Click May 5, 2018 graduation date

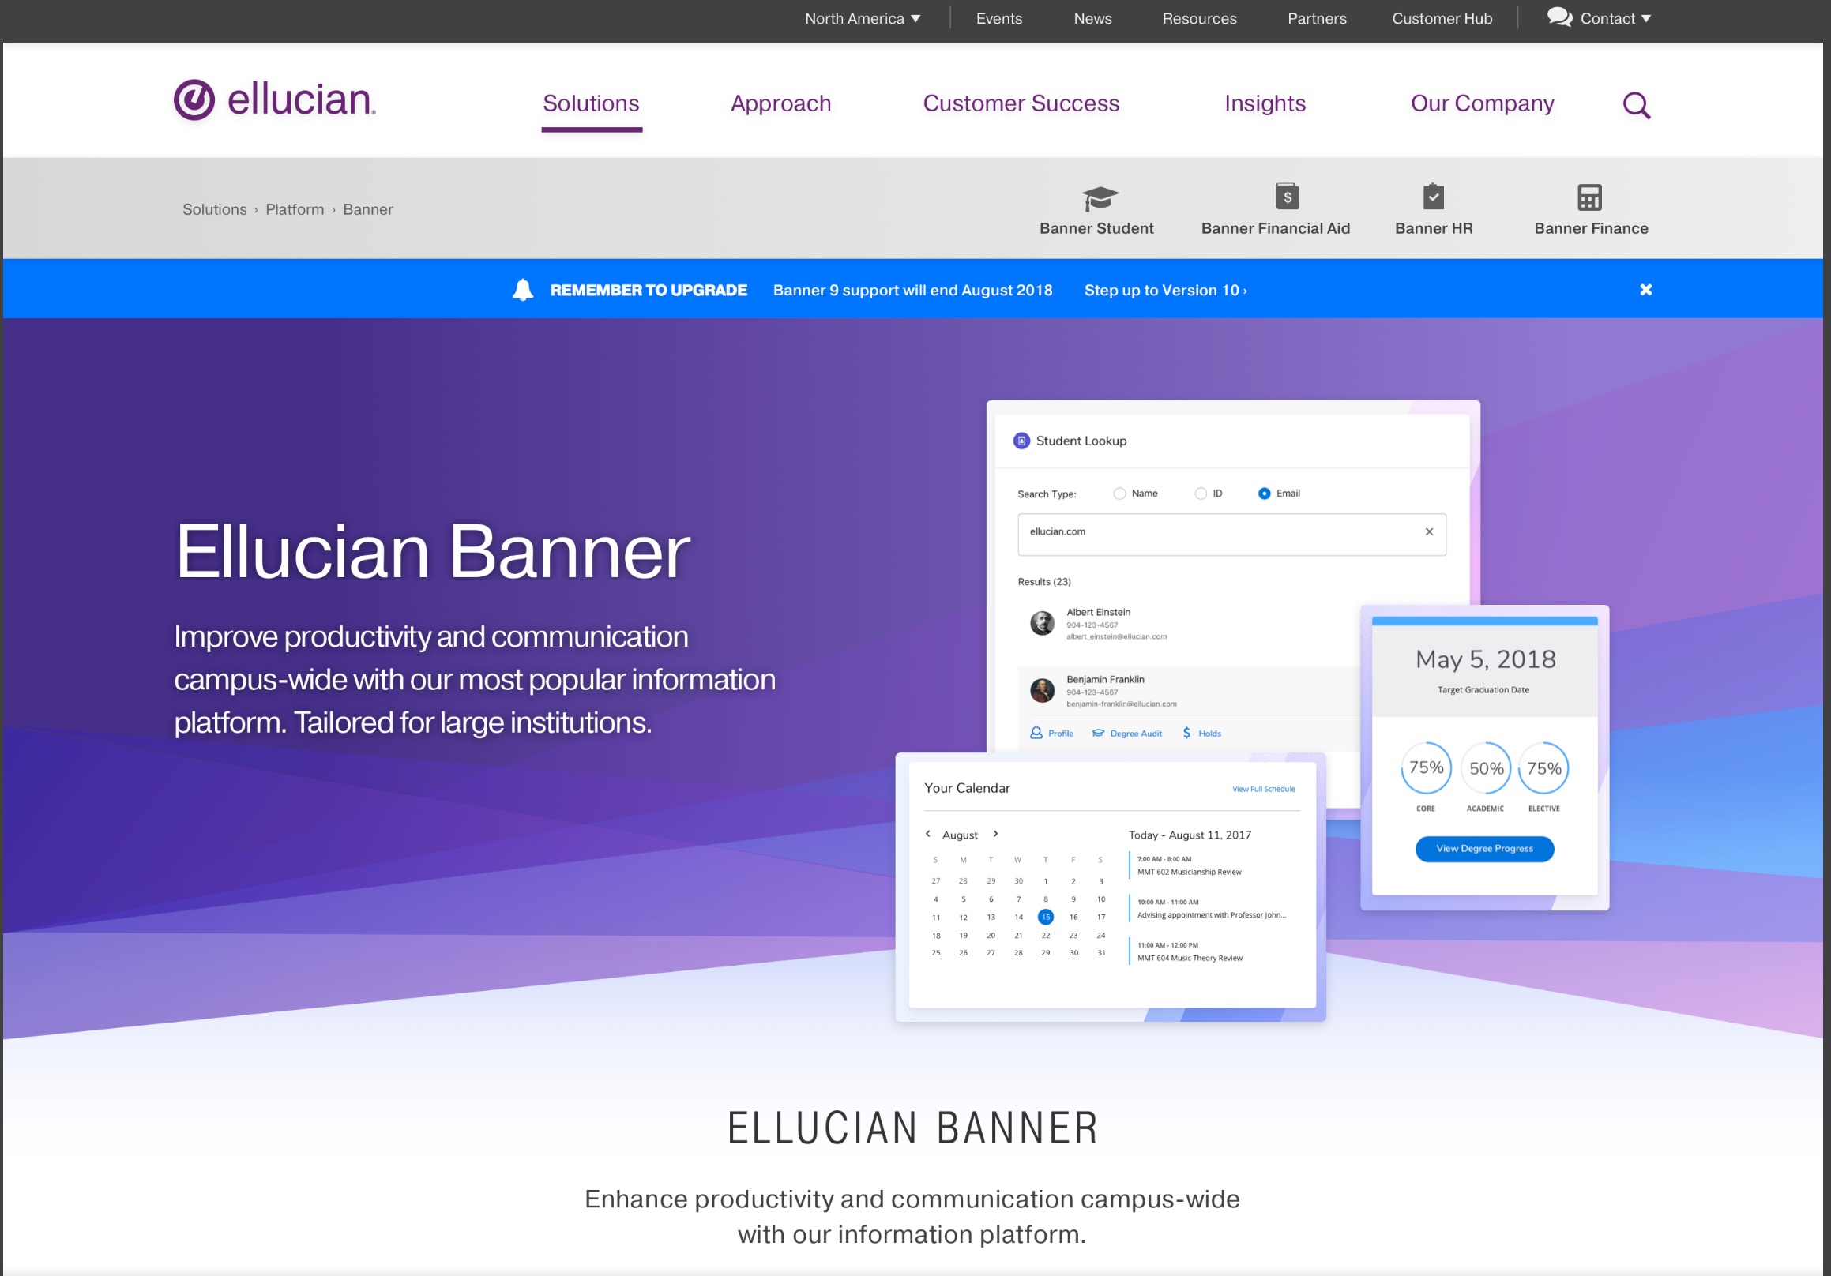(1485, 659)
